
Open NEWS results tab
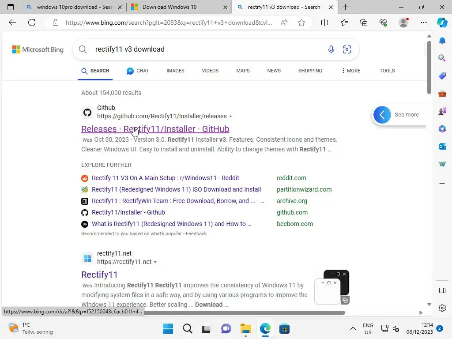(x=274, y=71)
